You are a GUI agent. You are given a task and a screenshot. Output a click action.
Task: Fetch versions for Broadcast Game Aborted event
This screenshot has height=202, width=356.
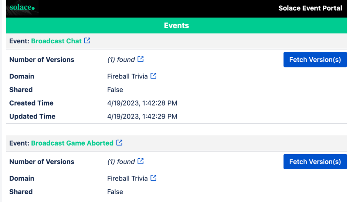pyautogui.click(x=315, y=162)
